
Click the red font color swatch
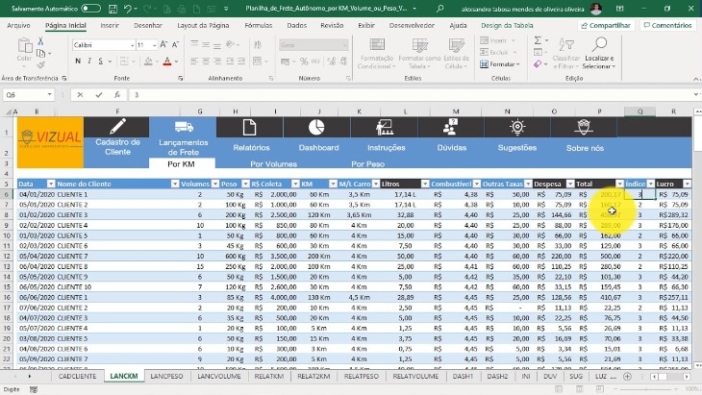pyautogui.click(x=167, y=62)
